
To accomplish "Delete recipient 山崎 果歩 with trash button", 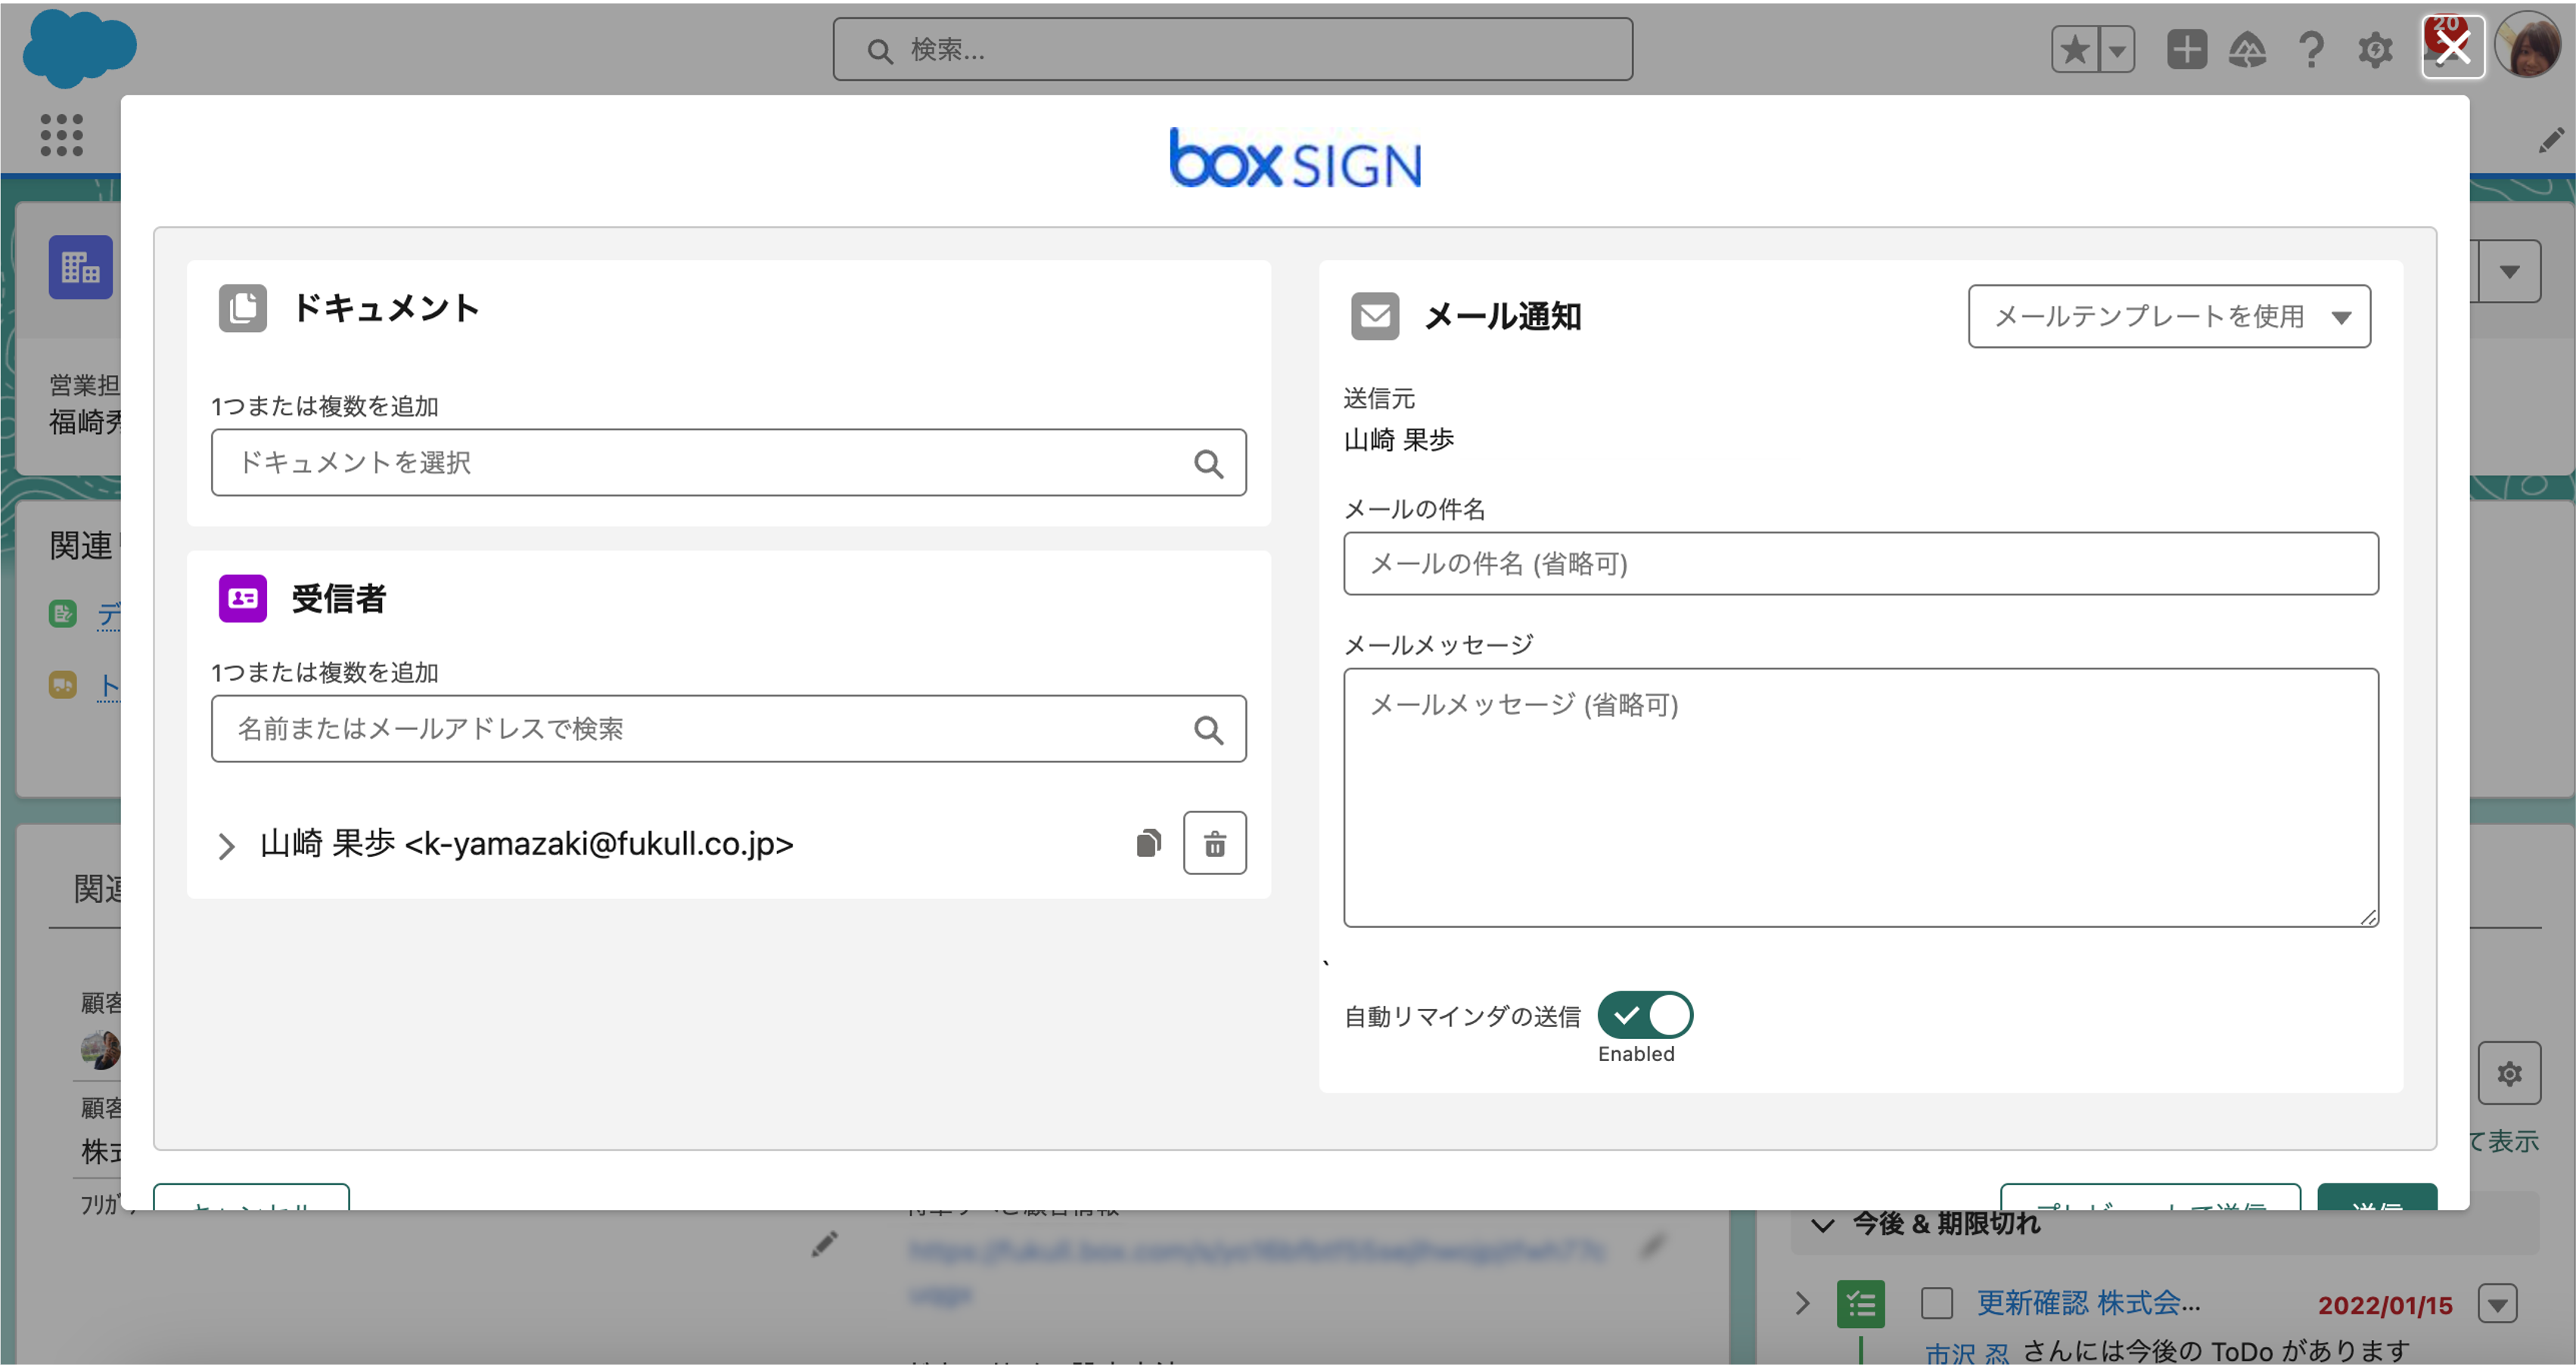I will (1214, 843).
